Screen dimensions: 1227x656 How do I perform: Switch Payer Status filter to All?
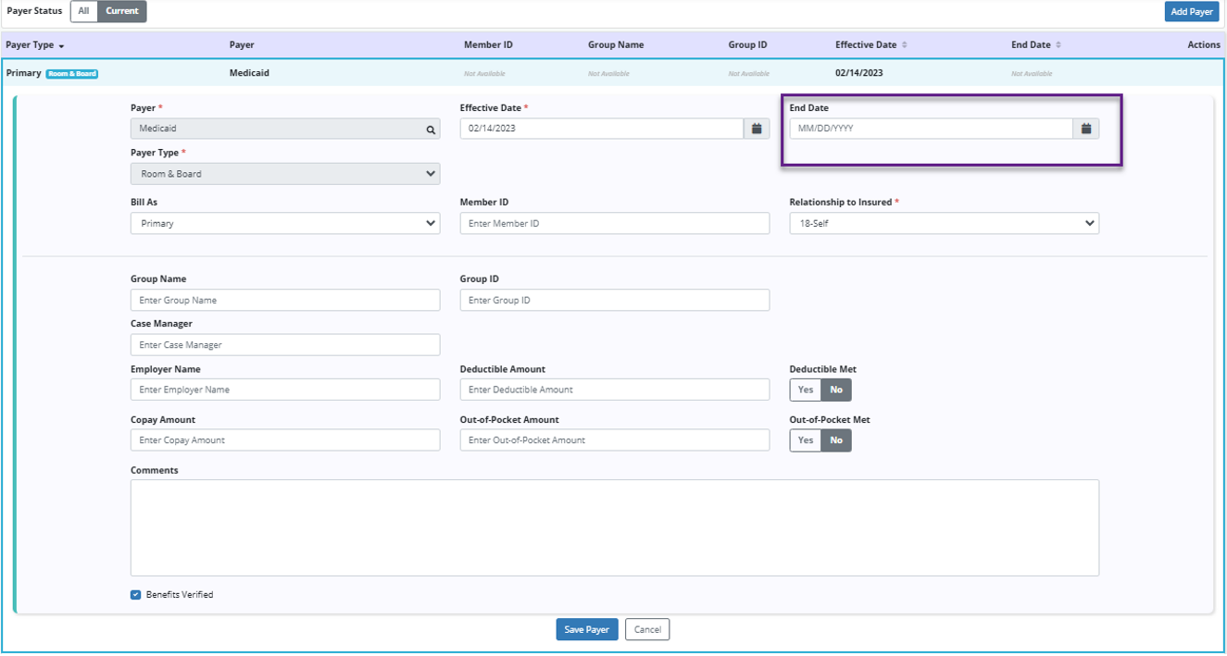[84, 11]
